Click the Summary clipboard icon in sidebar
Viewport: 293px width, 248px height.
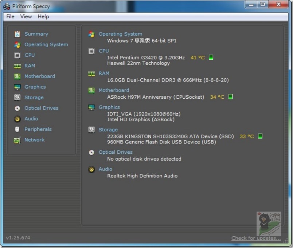point(17,34)
